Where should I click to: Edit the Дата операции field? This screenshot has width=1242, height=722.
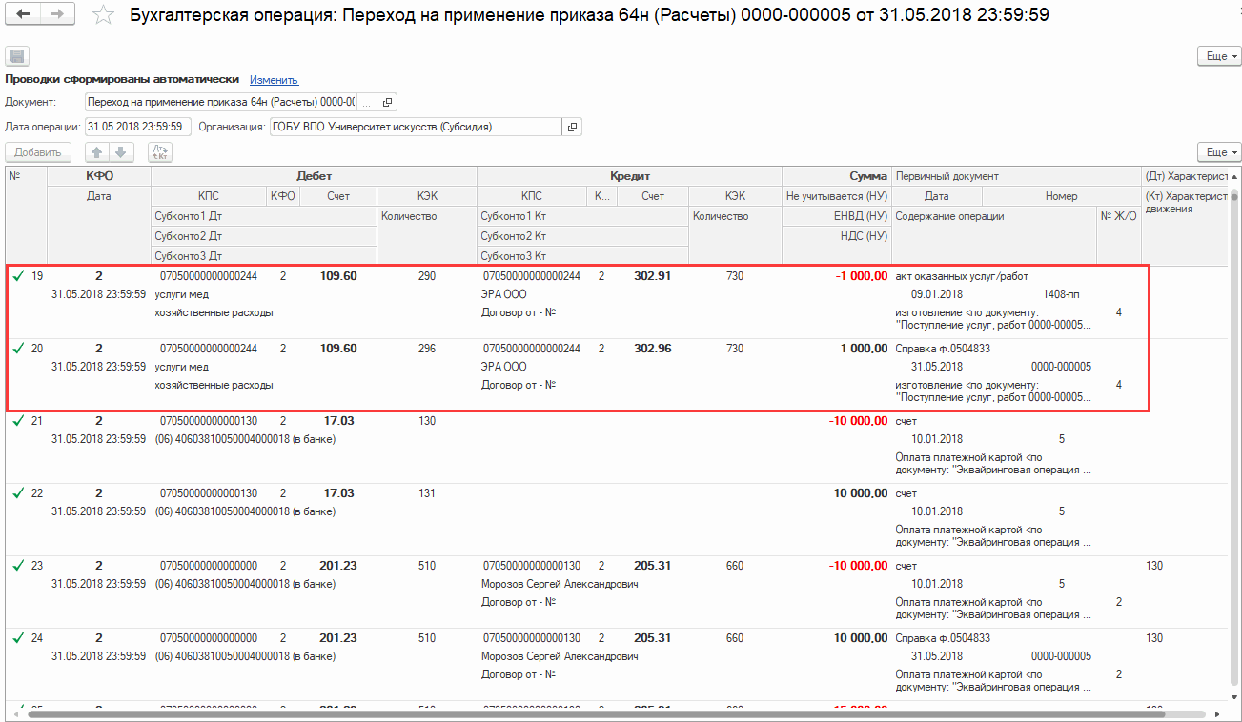pyautogui.click(x=138, y=127)
